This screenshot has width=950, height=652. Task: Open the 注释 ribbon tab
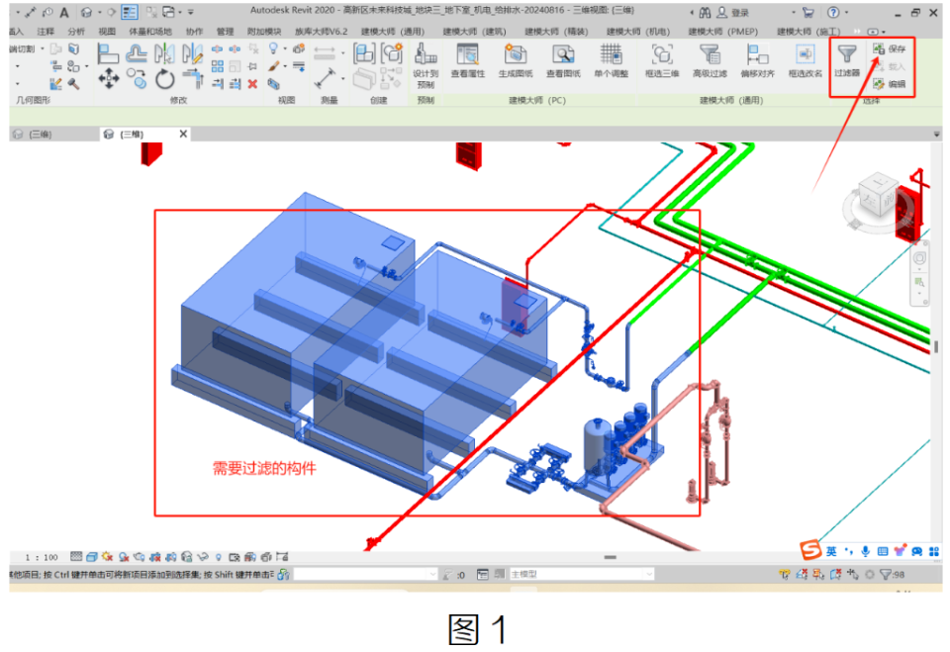46,31
